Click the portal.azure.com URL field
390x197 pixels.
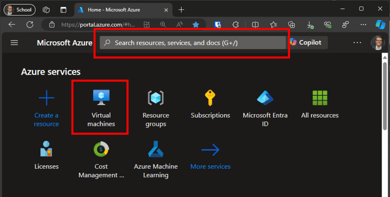pyautogui.click(x=98, y=25)
